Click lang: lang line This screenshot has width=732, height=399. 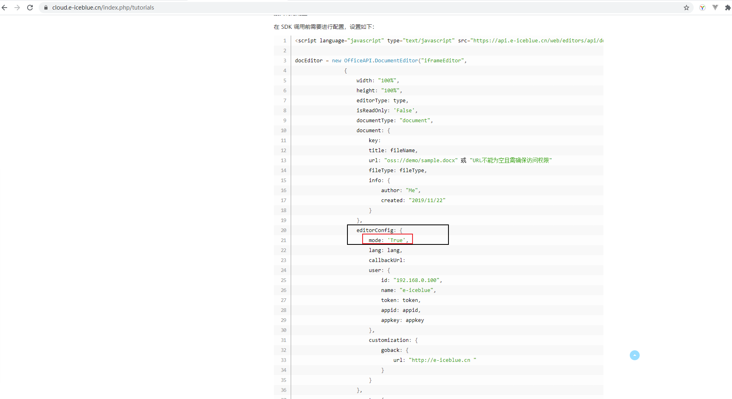click(x=386, y=250)
